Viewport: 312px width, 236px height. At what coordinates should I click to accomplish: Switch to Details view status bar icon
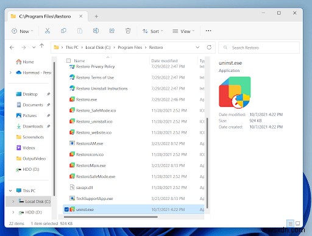(291, 224)
